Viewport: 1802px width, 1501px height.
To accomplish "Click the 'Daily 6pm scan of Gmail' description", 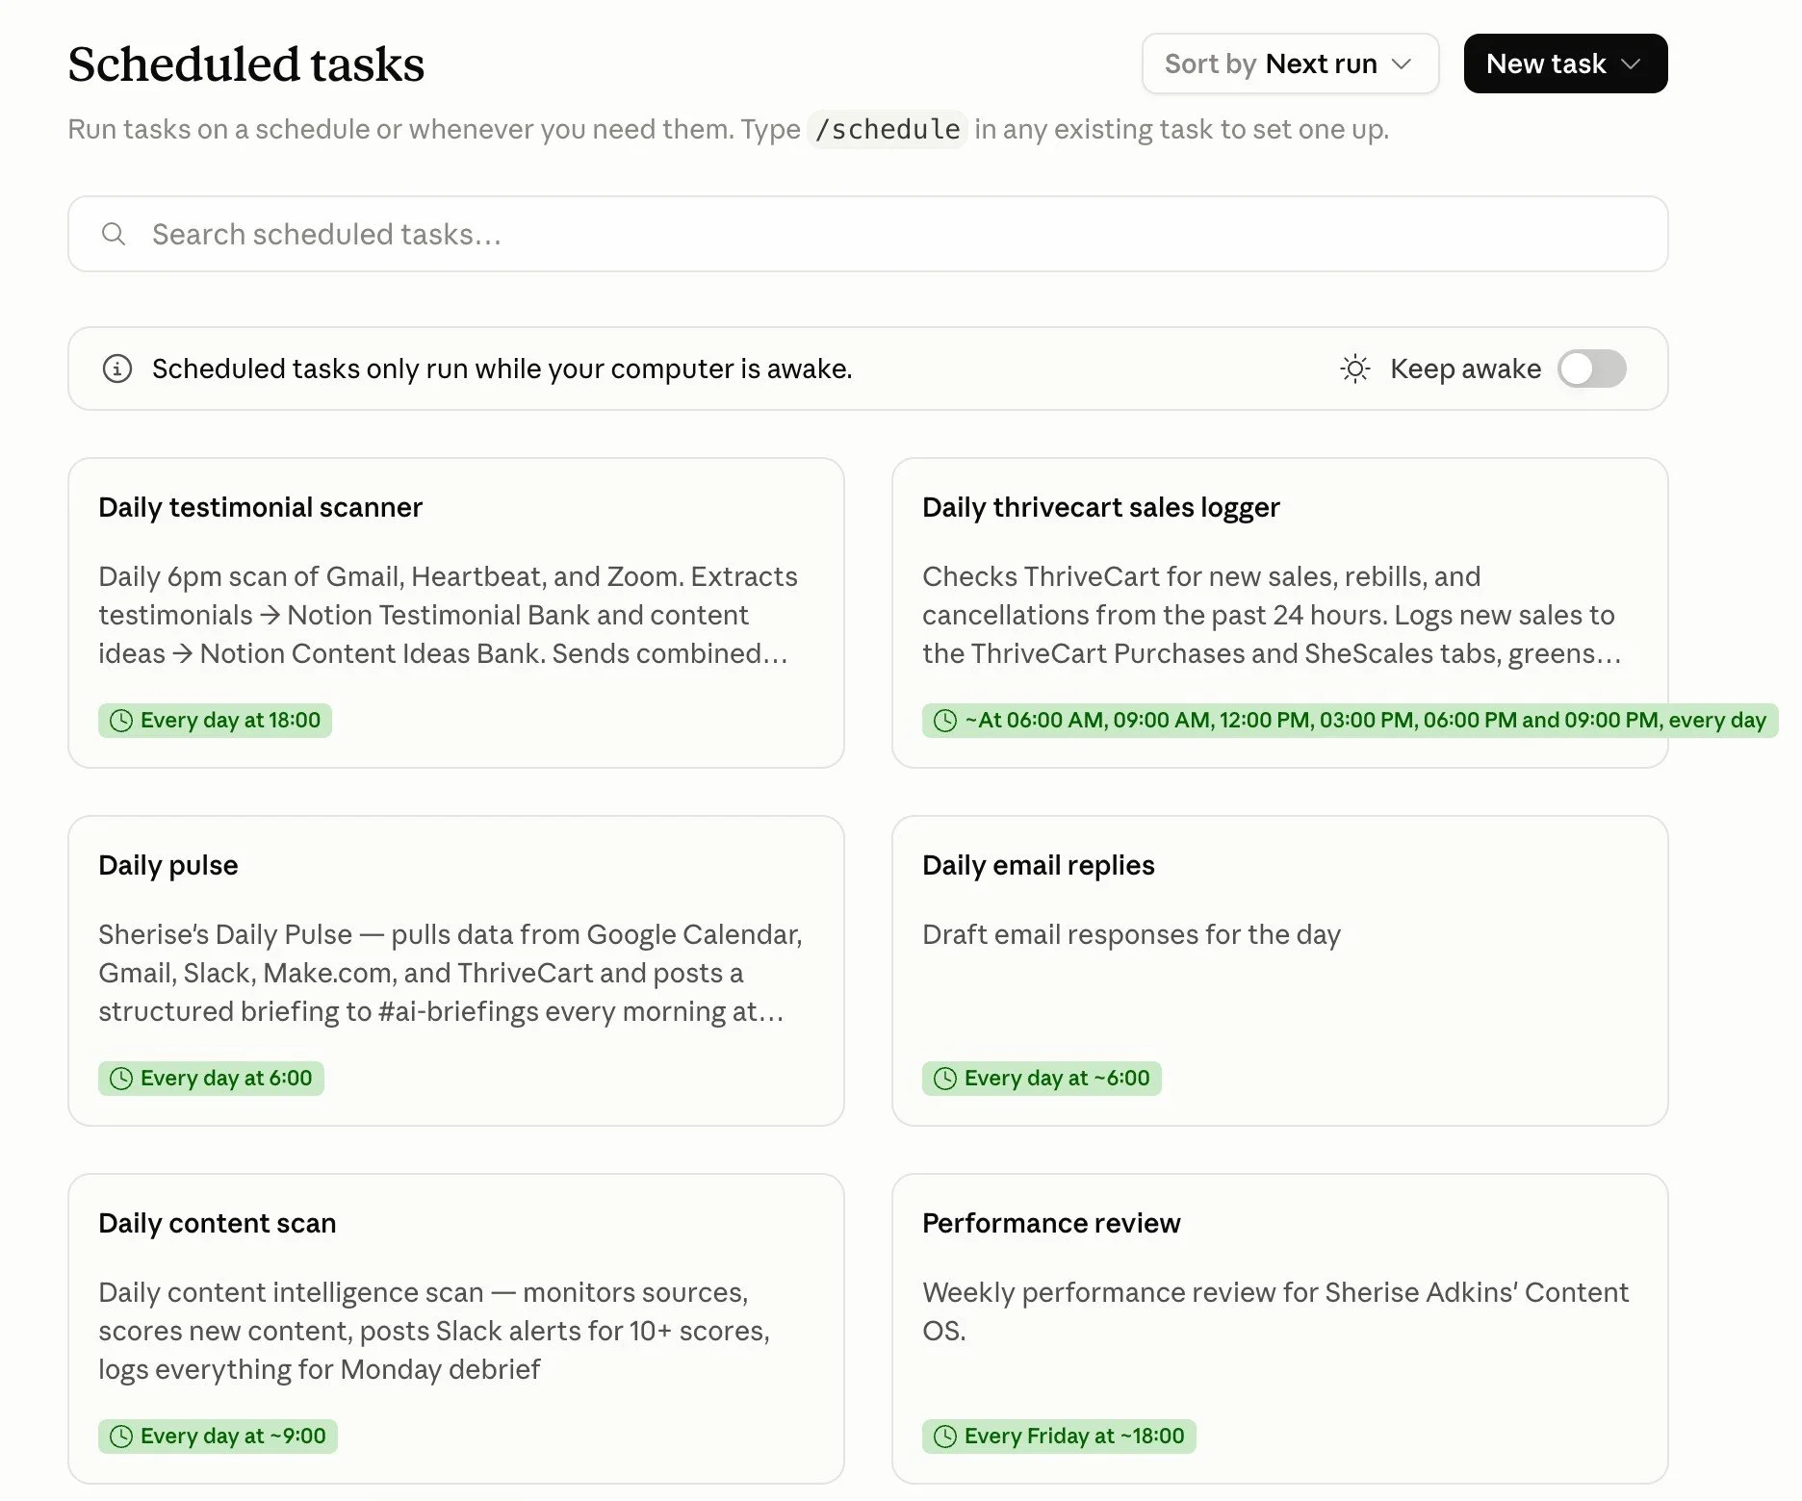I will (448, 615).
